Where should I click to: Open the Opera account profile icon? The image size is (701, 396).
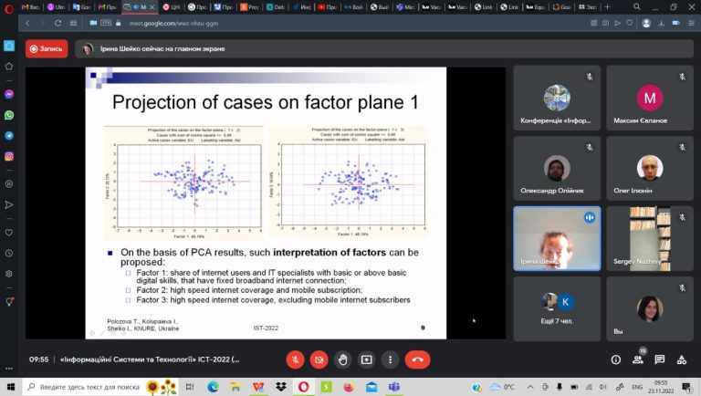646,23
